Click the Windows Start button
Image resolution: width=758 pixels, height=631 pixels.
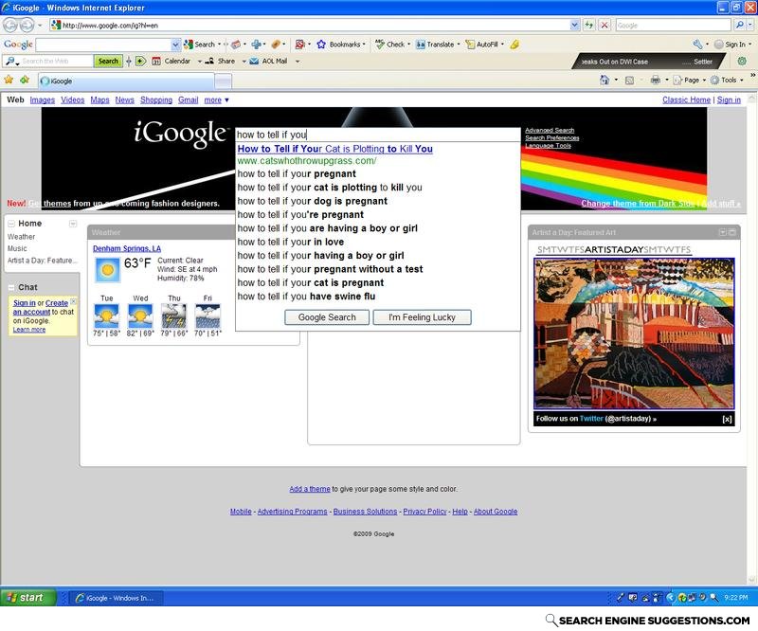pos(28,598)
